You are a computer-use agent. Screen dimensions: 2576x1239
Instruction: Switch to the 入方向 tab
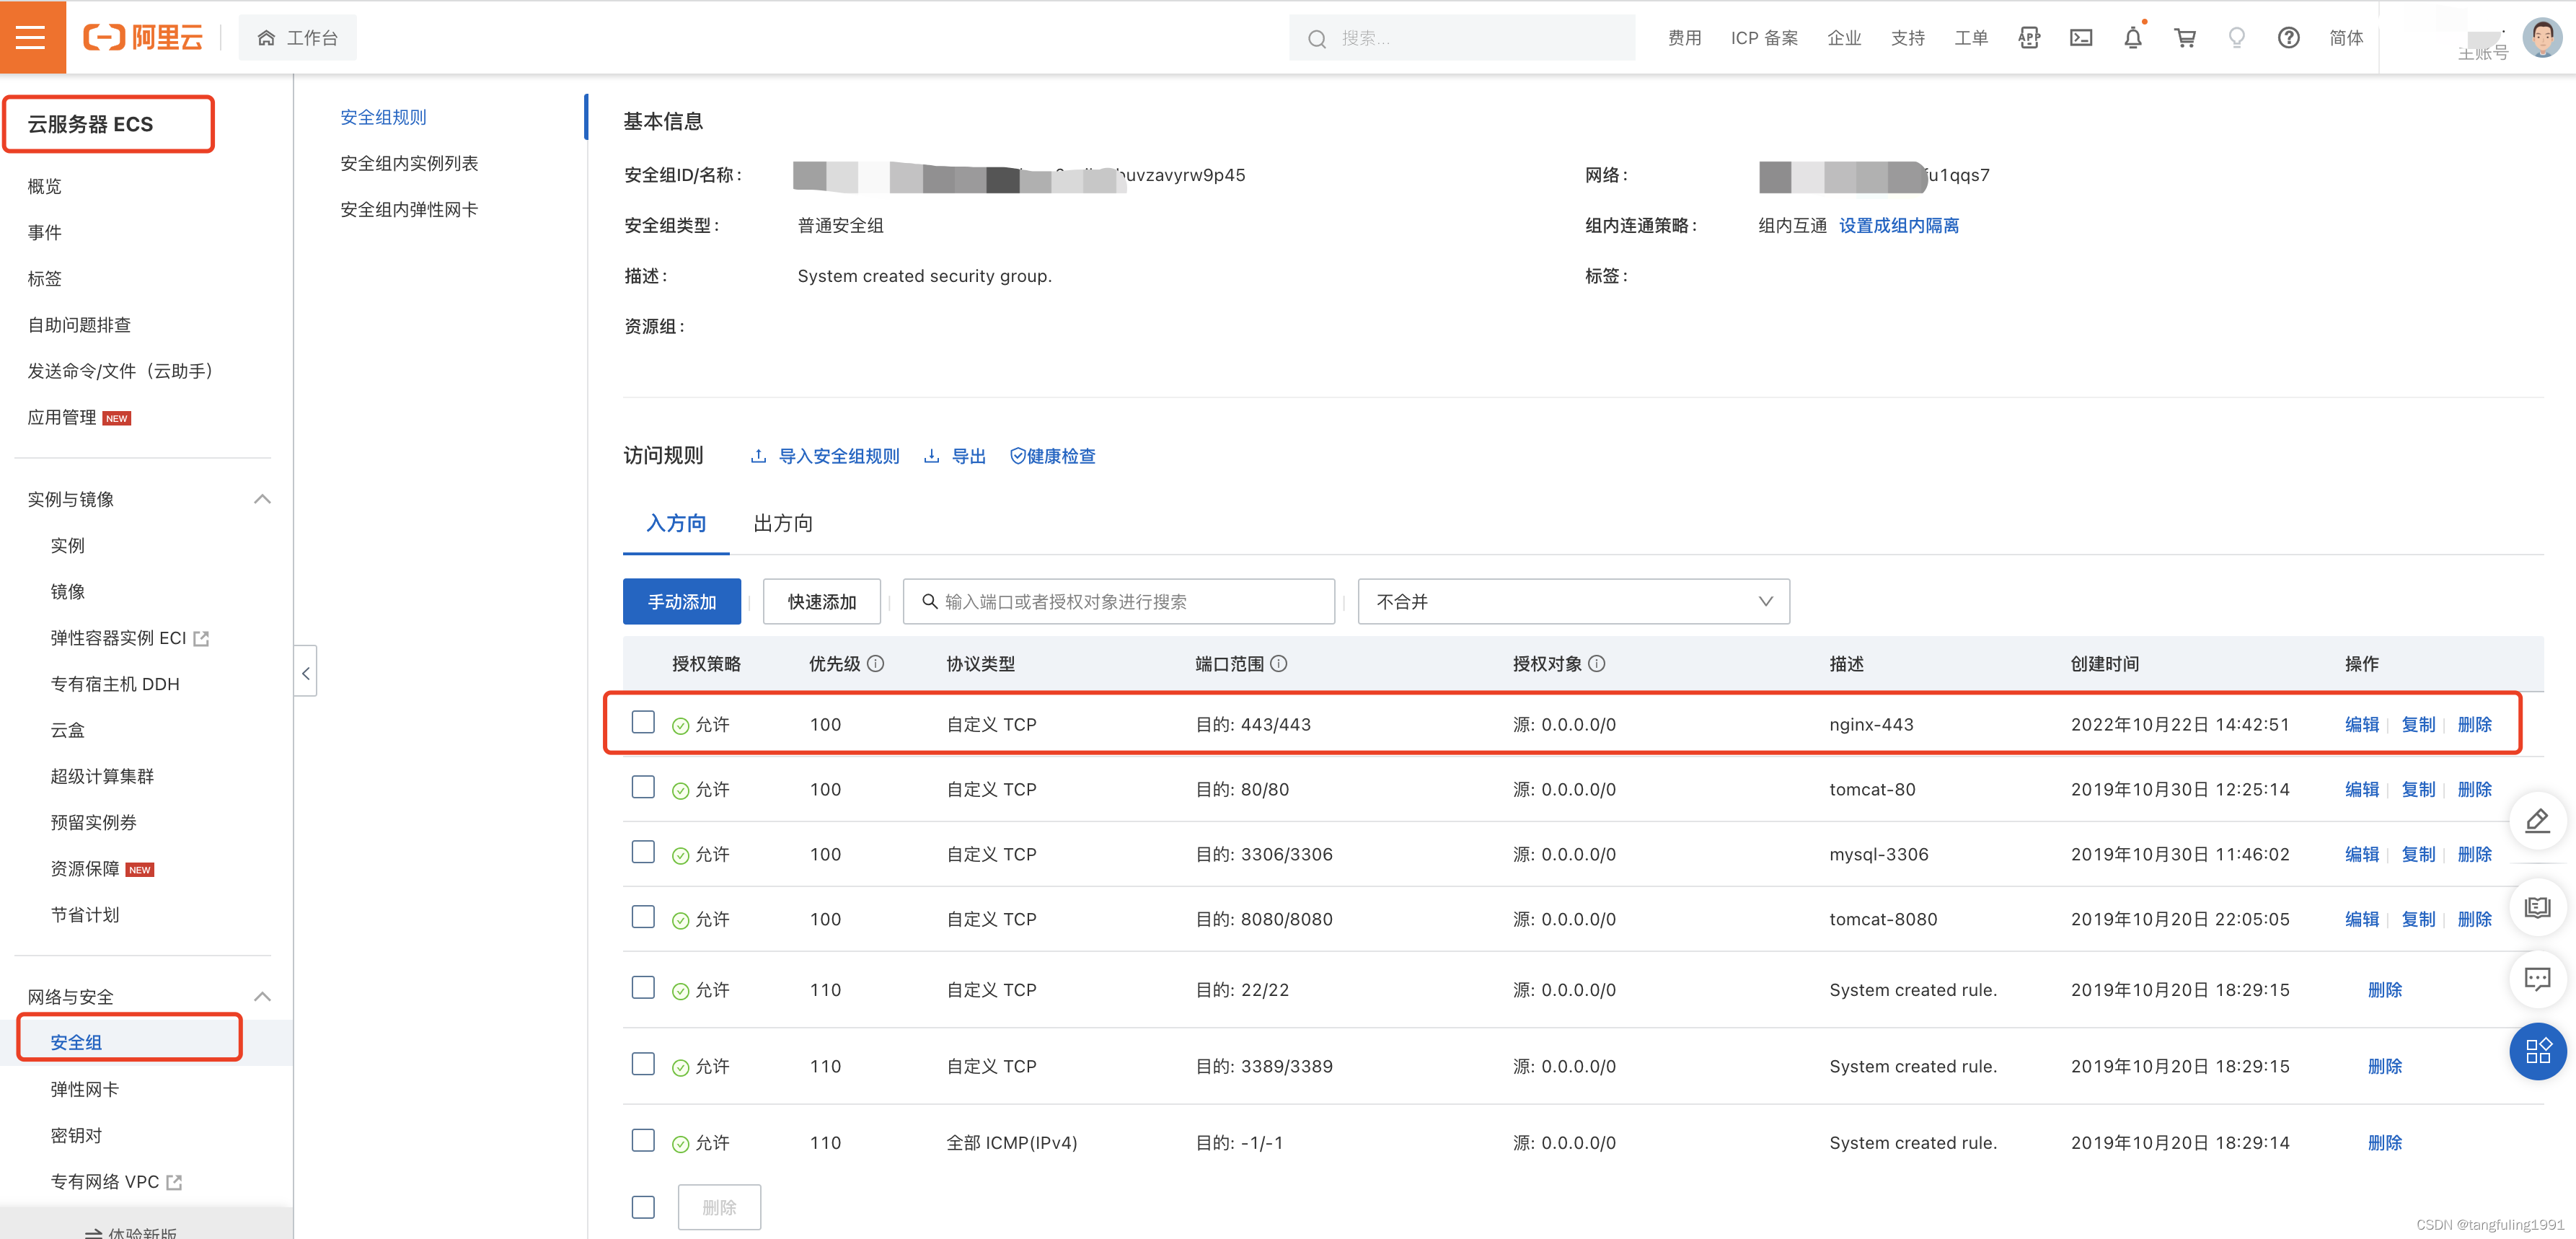coord(676,524)
